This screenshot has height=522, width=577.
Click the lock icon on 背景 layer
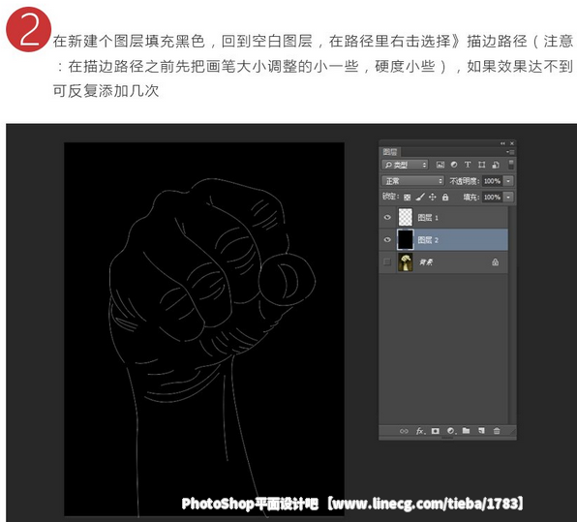(496, 262)
